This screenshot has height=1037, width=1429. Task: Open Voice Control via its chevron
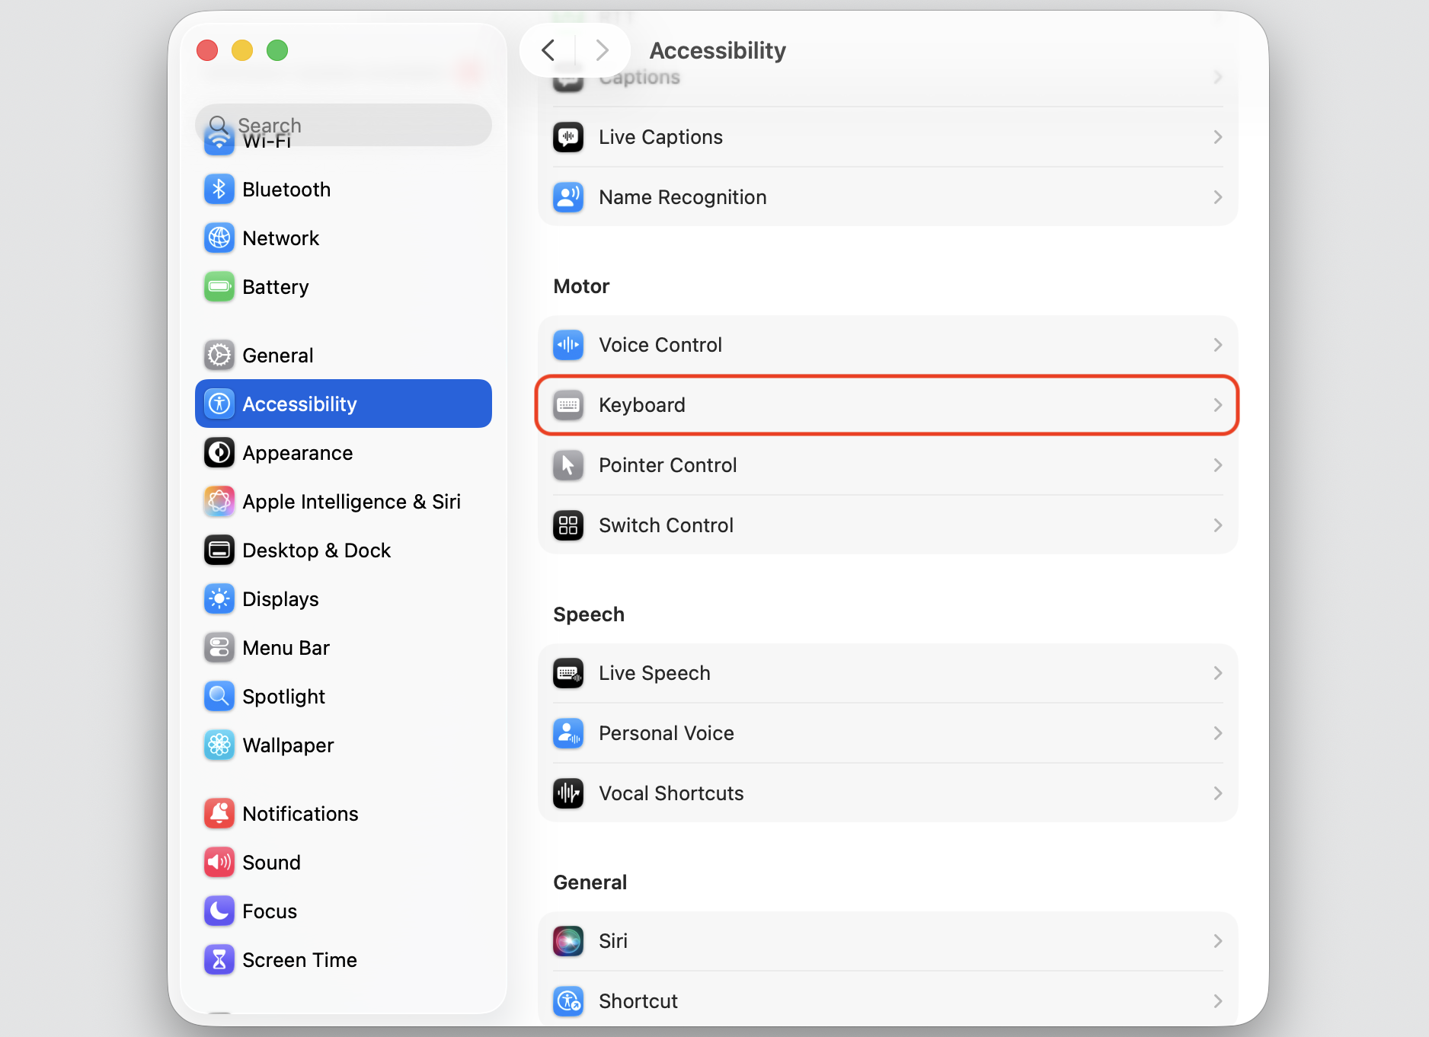pyautogui.click(x=1218, y=345)
